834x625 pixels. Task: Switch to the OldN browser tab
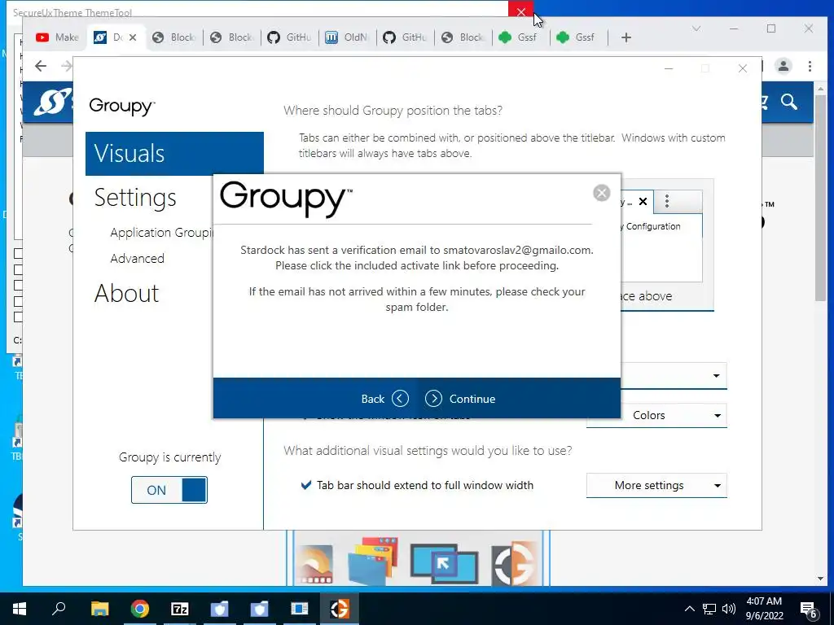pyautogui.click(x=346, y=37)
